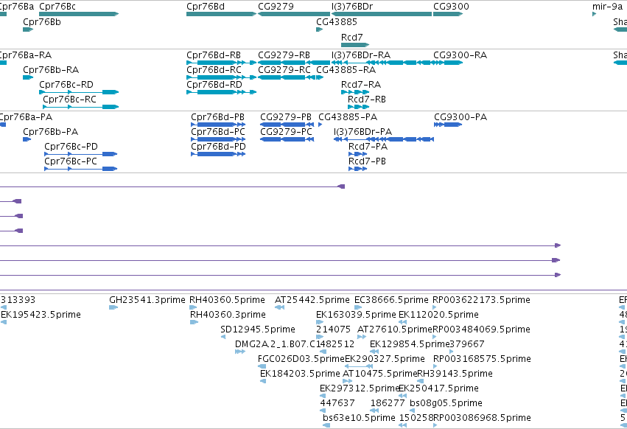Viewport: 627px width, 429px height.
Task: Click EST label GH23541.3prime
Action: click(x=147, y=300)
